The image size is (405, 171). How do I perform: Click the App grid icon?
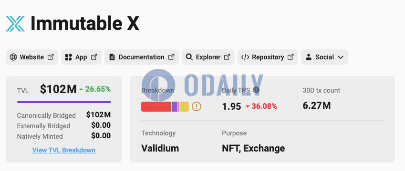pyautogui.click(x=68, y=57)
